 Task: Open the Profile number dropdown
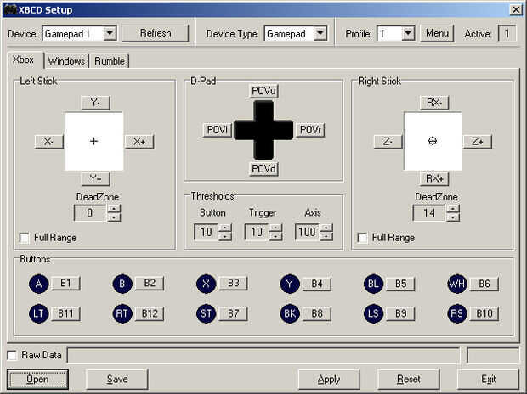click(x=408, y=33)
